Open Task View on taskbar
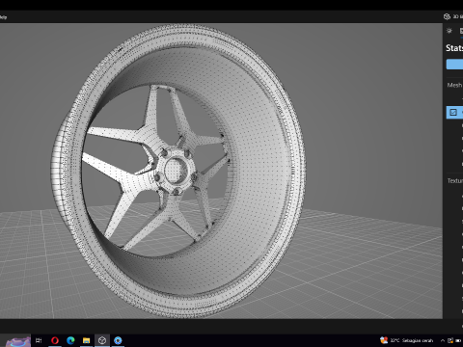 tap(39, 340)
